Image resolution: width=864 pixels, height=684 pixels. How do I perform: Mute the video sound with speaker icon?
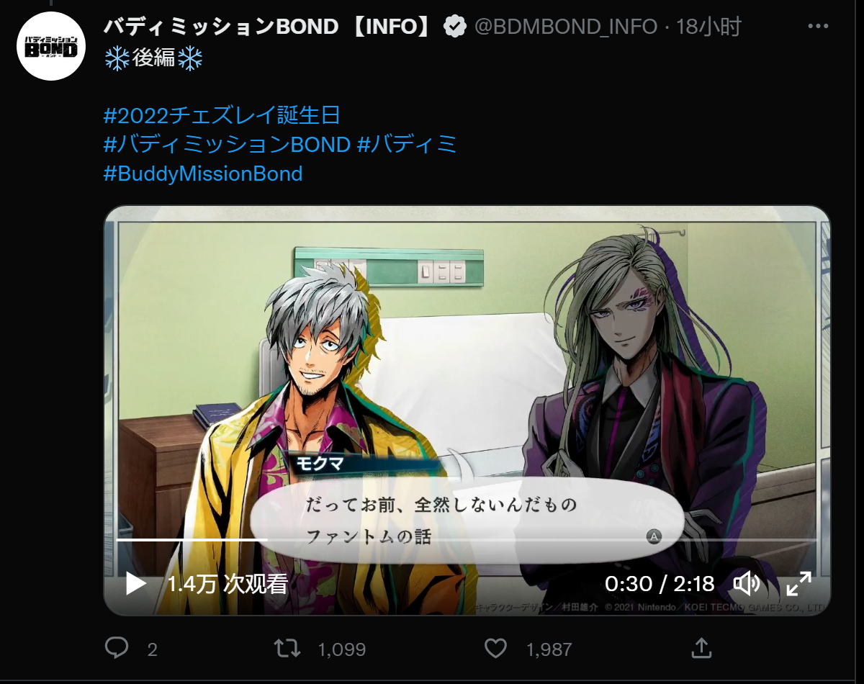tap(746, 583)
